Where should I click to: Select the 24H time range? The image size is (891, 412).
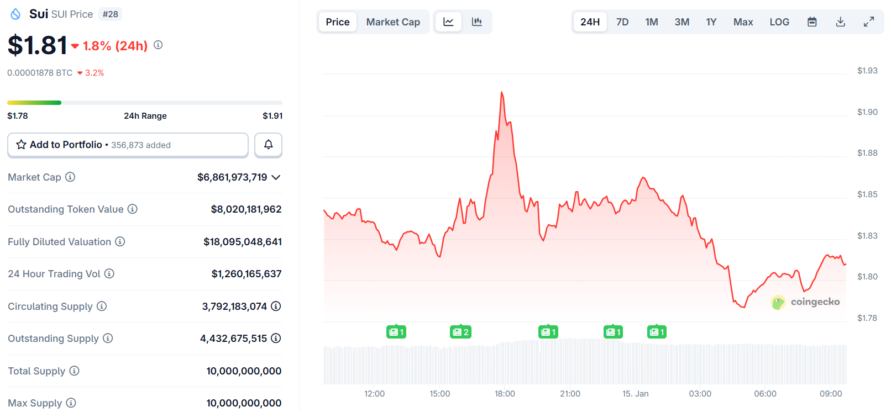pyautogui.click(x=590, y=22)
